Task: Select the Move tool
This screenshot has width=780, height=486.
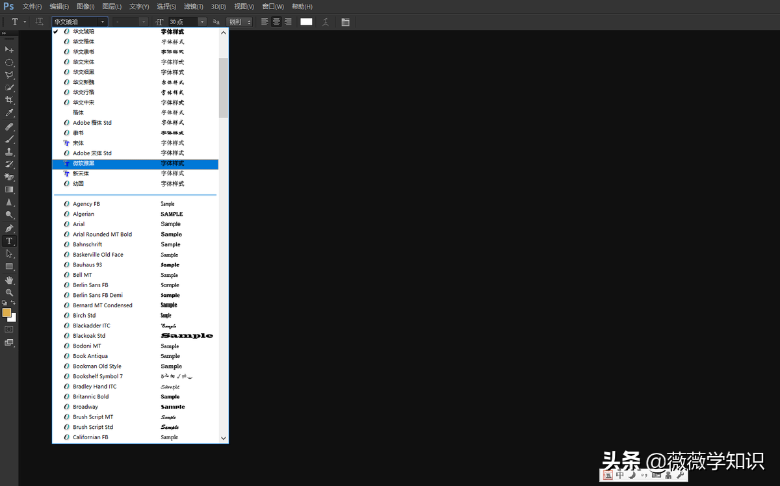Action: coord(9,49)
